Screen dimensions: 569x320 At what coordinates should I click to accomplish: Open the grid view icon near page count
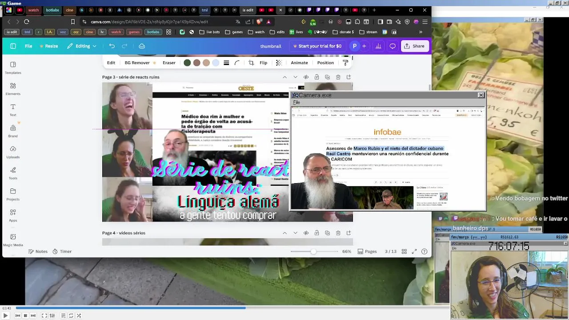pyautogui.click(x=404, y=252)
